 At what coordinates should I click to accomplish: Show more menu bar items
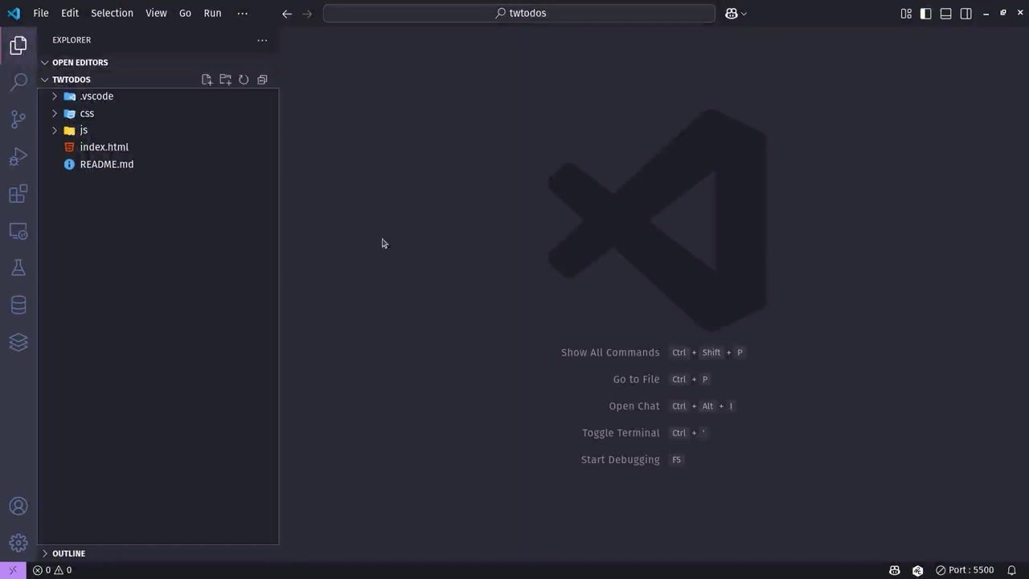click(242, 14)
